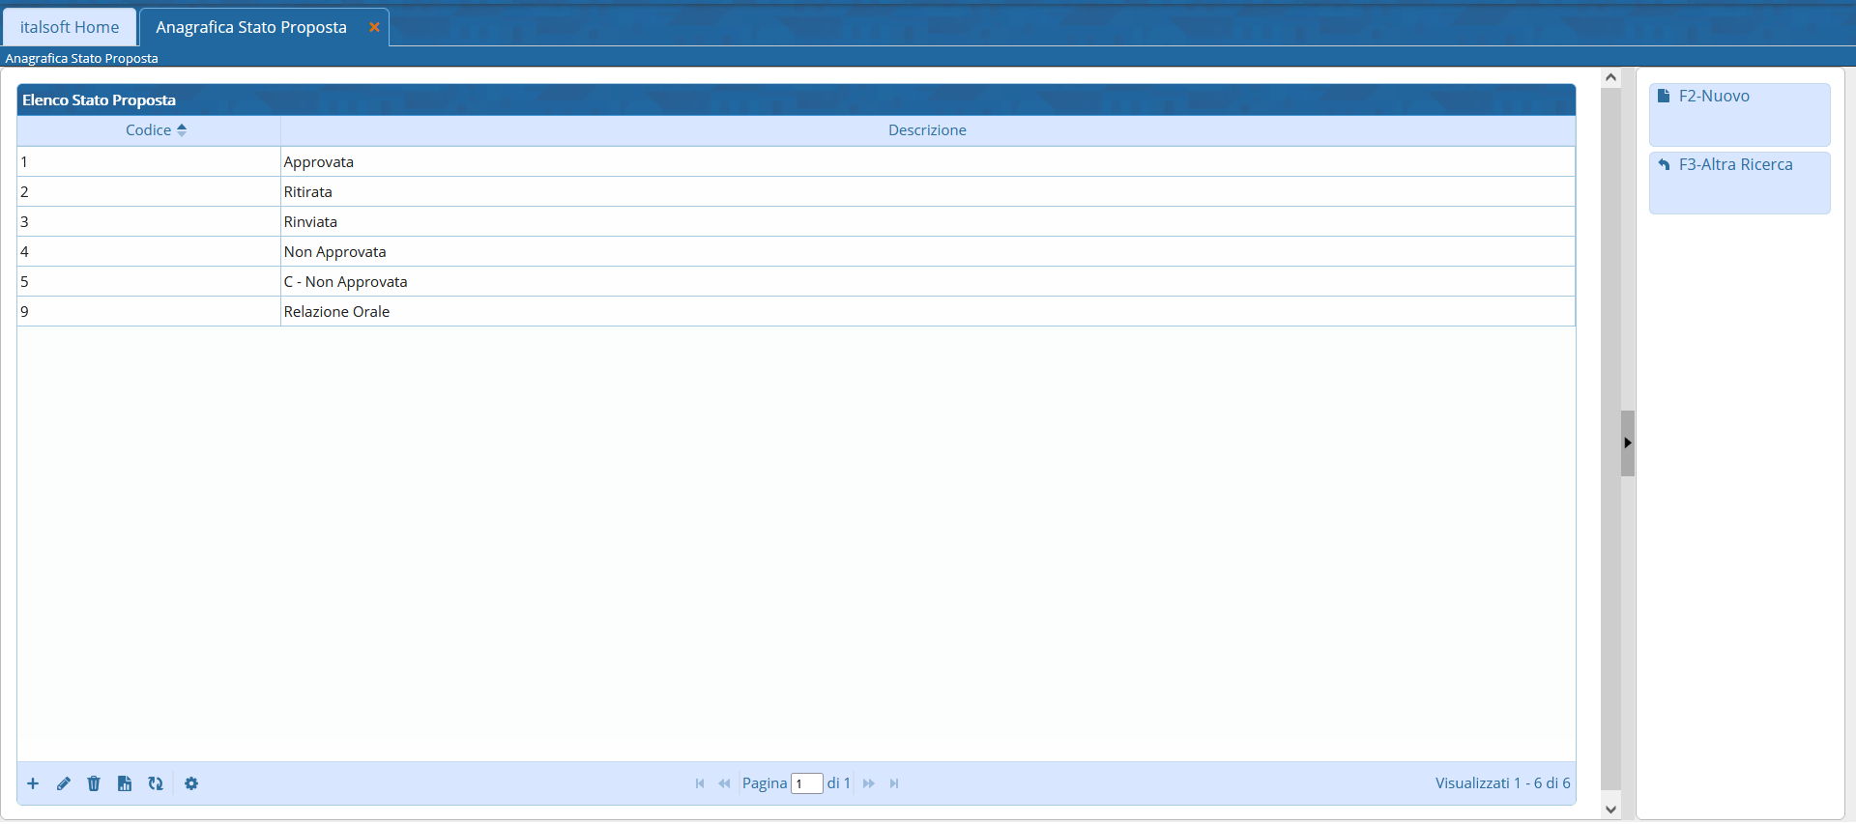
Task: Collapse the right side button panel
Action: point(1628,443)
